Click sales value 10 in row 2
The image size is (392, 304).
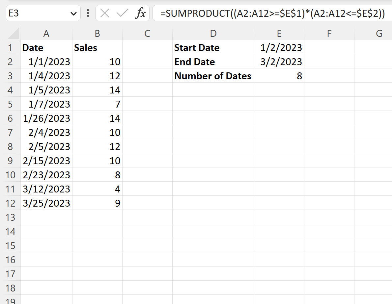(97, 62)
